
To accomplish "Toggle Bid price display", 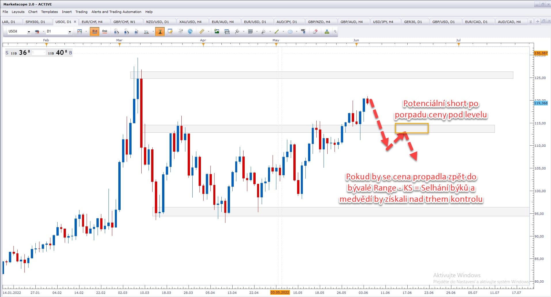I will point(95,31).
